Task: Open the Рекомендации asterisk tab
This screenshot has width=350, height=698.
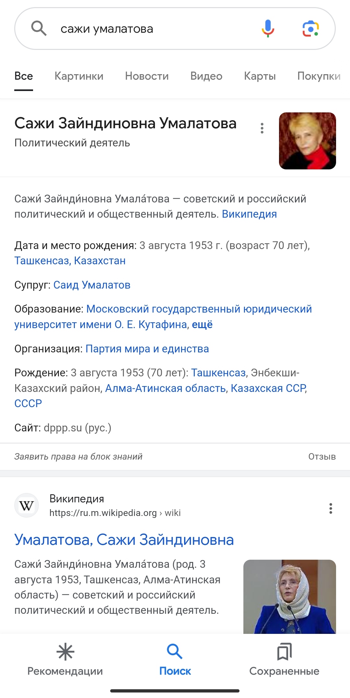Action: coord(65,659)
